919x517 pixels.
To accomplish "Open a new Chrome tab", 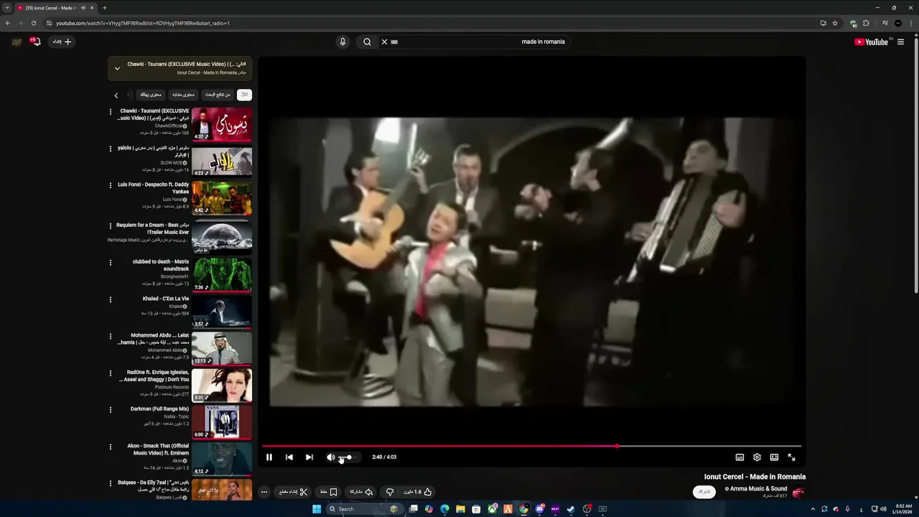I will [x=105, y=8].
